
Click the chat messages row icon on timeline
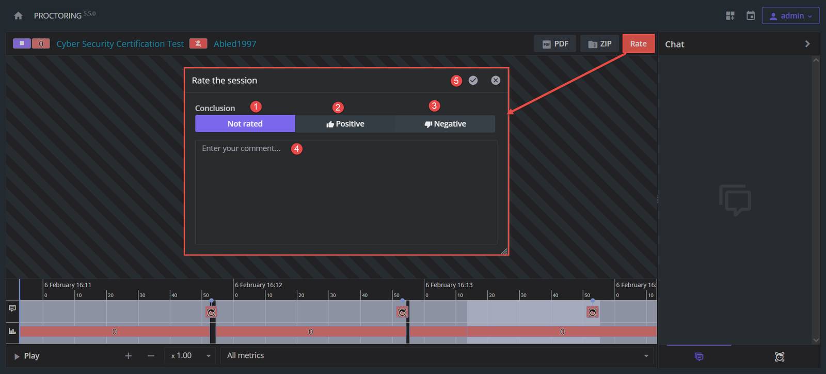(x=12, y=308)
